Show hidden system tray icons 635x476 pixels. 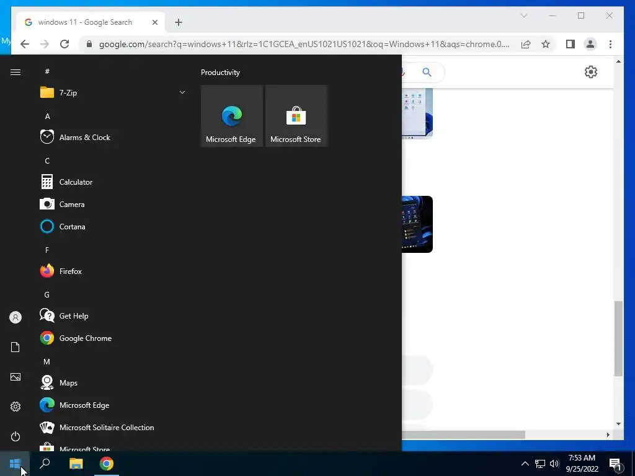point(525,464)
